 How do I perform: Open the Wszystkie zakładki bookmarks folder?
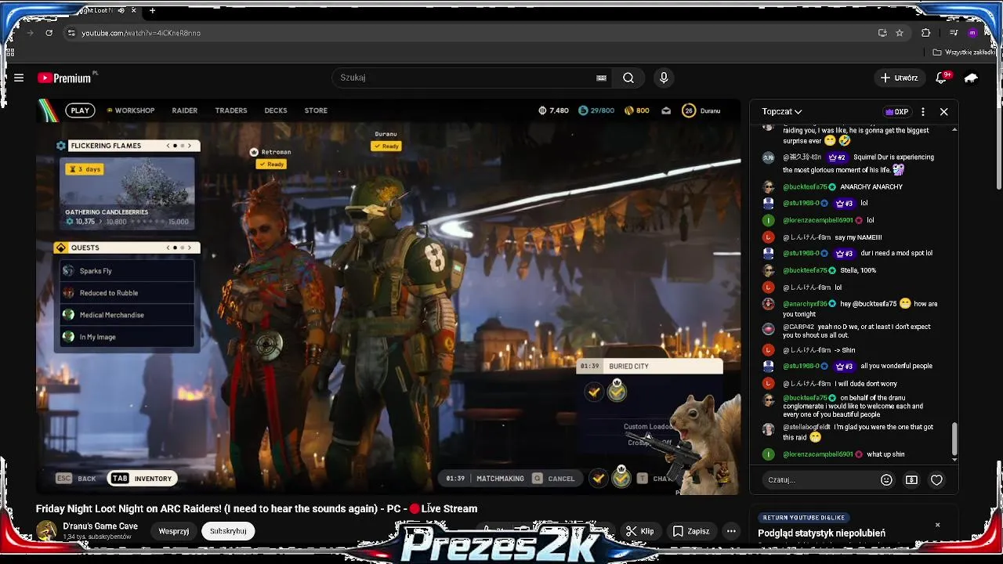pos(964,52)
